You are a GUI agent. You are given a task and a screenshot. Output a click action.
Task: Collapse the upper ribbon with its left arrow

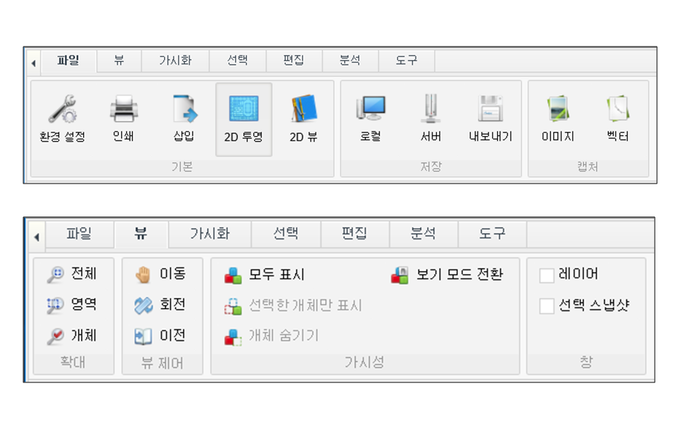[x=33, y=63]
